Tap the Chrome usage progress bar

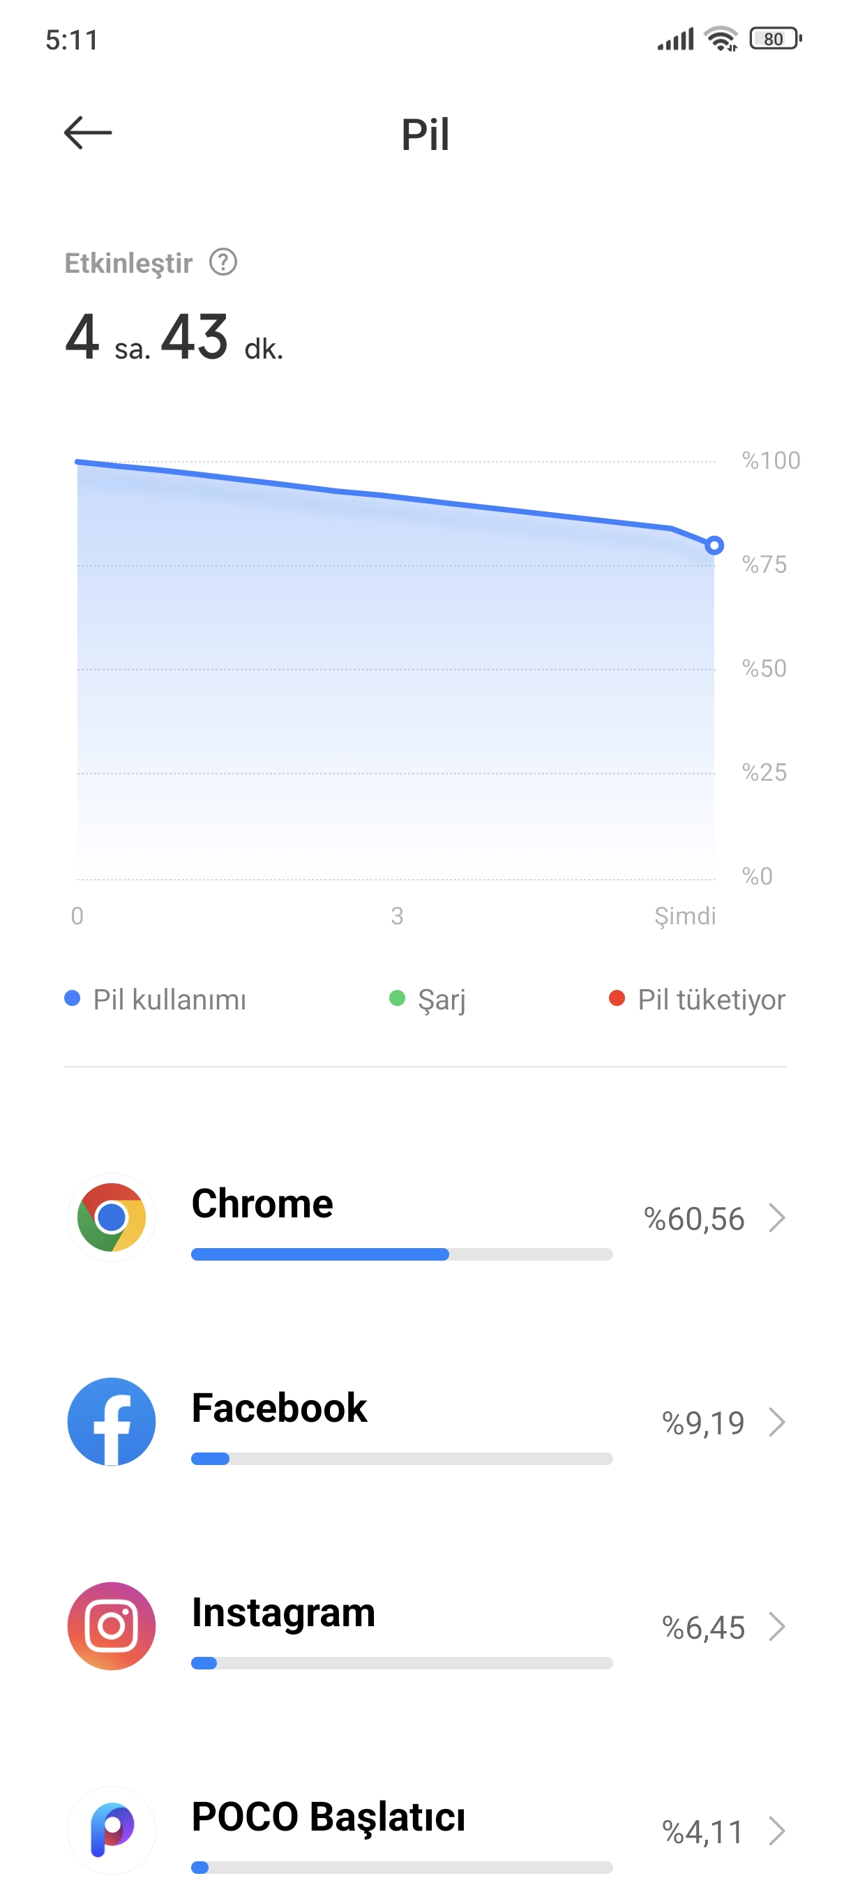(x=402, y=1254)
